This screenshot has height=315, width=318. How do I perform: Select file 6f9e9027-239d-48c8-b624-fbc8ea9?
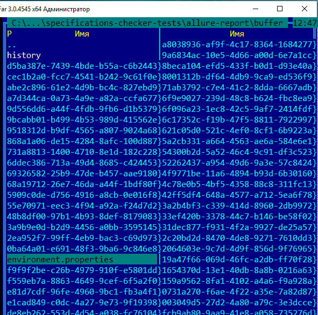pos(237,98)
